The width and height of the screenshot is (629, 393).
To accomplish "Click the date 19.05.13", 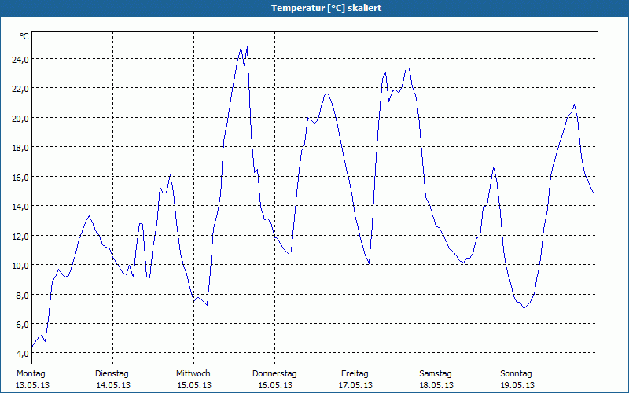I will [x=517, y=385].
